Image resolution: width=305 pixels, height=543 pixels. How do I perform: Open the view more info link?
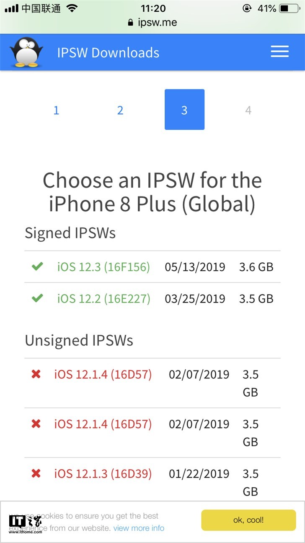tap(139, 528)
